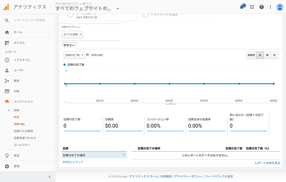Image resolution: width=286 pixels, height=182 pixels.
Task: Switch graph to 月 view
Action: coord(274,55)
